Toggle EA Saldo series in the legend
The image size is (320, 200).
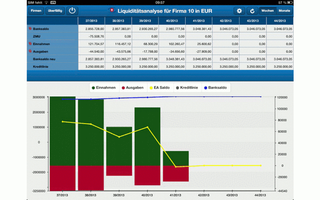pos(160,88)
